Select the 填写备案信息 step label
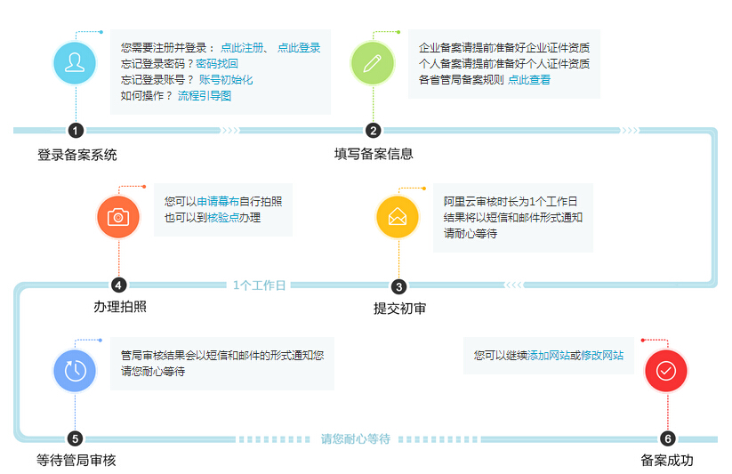The width and height of the screenshot is (732, 474). click(374, 154)
